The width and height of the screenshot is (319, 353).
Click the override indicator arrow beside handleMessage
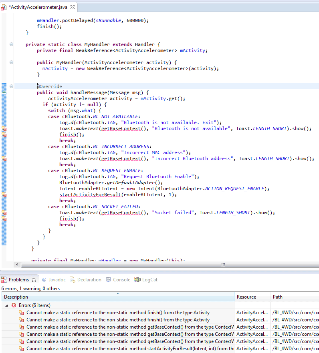pyautogui.click(x=4, y=92)
